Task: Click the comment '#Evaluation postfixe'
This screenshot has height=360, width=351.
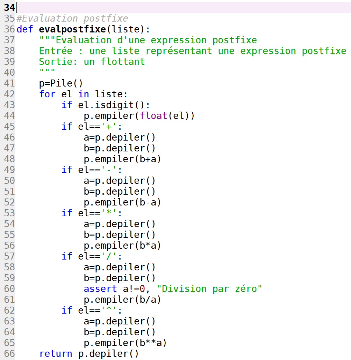Action: 72,18
